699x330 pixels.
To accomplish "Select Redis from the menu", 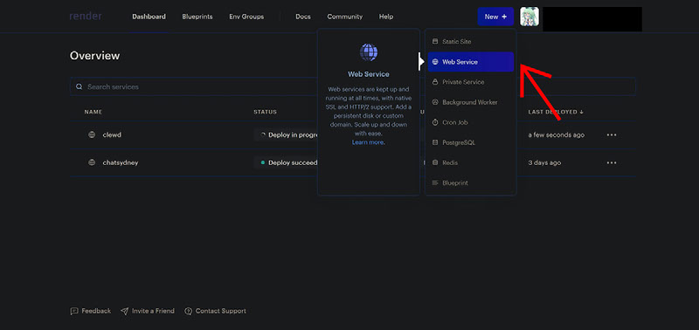I will point(471,162).
